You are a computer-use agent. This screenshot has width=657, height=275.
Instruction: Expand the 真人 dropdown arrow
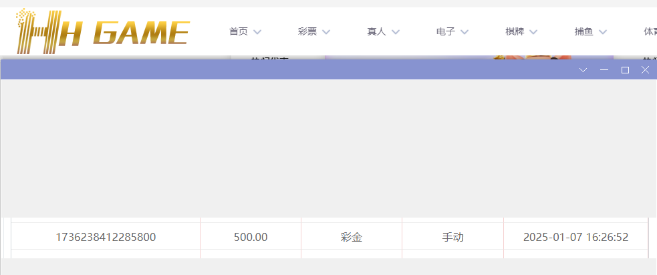click(x=395, y=32)
